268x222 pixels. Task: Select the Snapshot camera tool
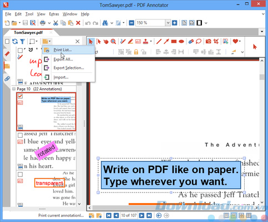click(208, 41)
